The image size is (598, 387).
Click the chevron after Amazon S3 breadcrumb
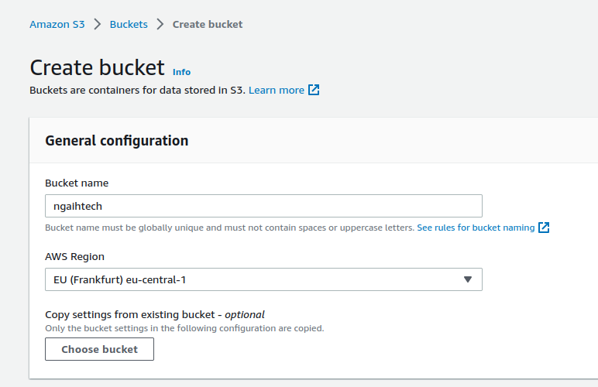98,24
